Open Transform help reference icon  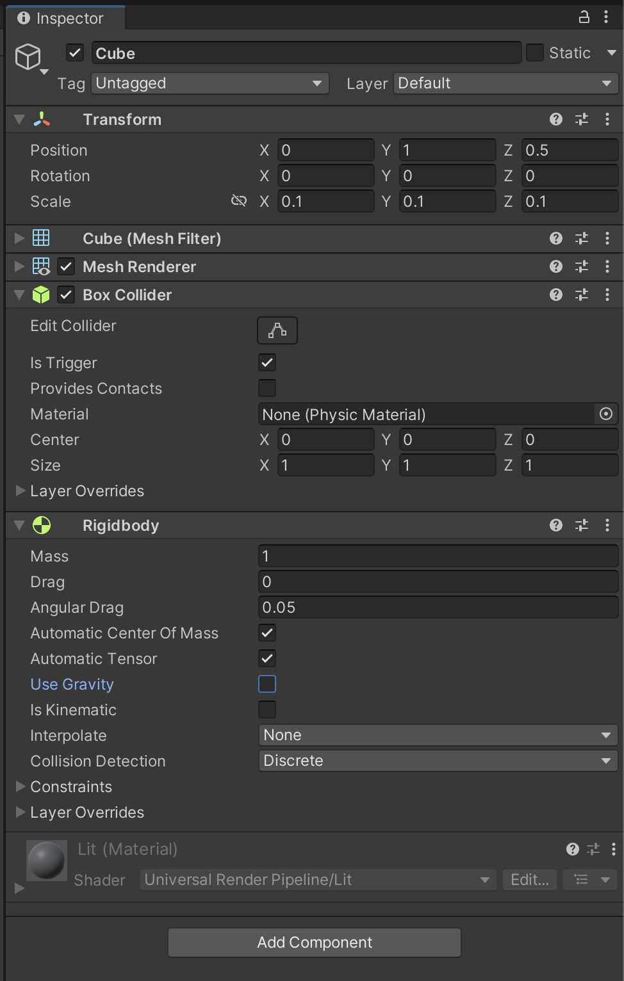(556, 119)
